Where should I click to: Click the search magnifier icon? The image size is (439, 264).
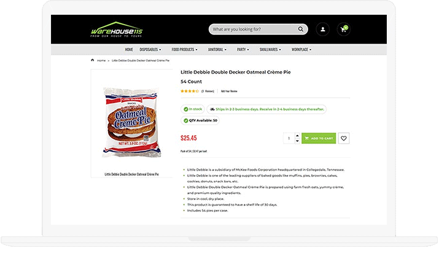[x=300, y=29]
